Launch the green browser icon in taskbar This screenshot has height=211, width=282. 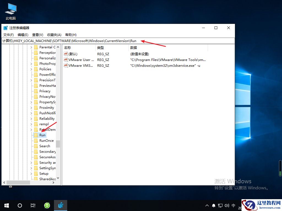[47, 205]
